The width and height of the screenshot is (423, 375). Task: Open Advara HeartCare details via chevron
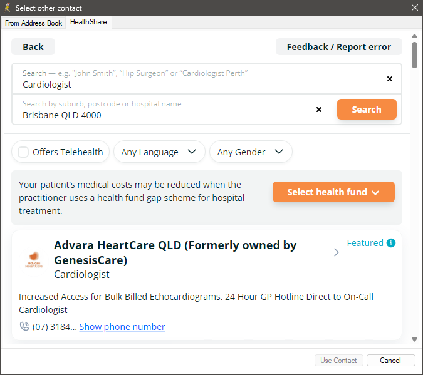point(336,252)
